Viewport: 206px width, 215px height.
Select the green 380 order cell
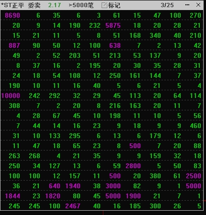[155, 176]
